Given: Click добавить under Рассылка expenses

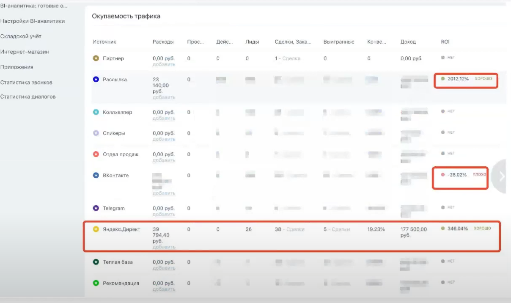Looking at the screenshot, I should tap(164, 97).
